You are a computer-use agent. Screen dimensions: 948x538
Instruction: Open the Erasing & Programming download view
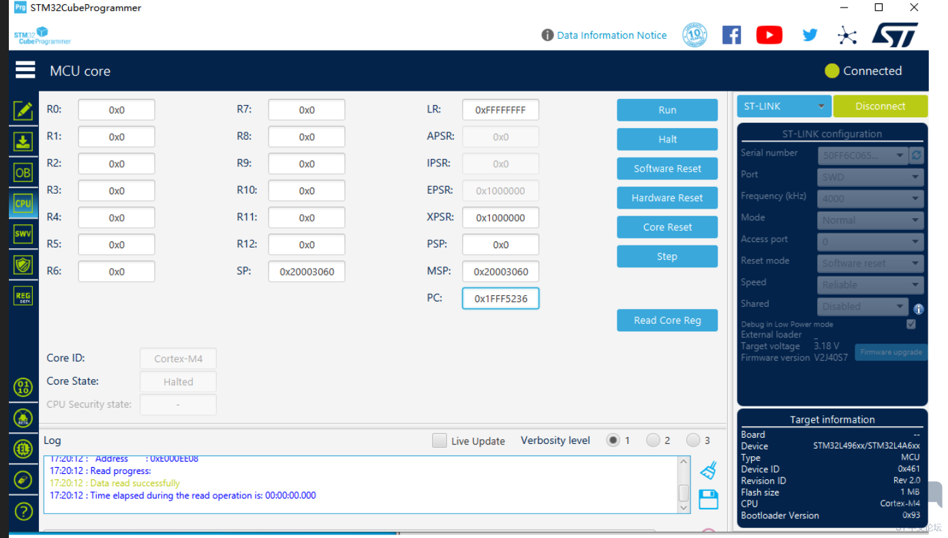coord(23,142)
